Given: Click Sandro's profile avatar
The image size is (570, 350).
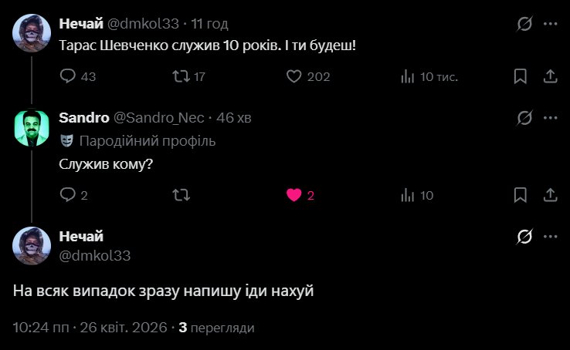Looking at the screenshot, I should tap(32, 127).
